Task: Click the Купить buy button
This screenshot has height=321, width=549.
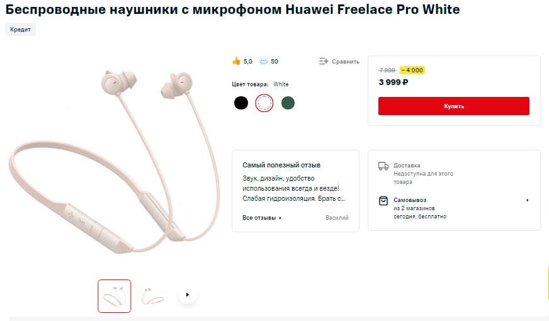Action: tap(454, 106)
